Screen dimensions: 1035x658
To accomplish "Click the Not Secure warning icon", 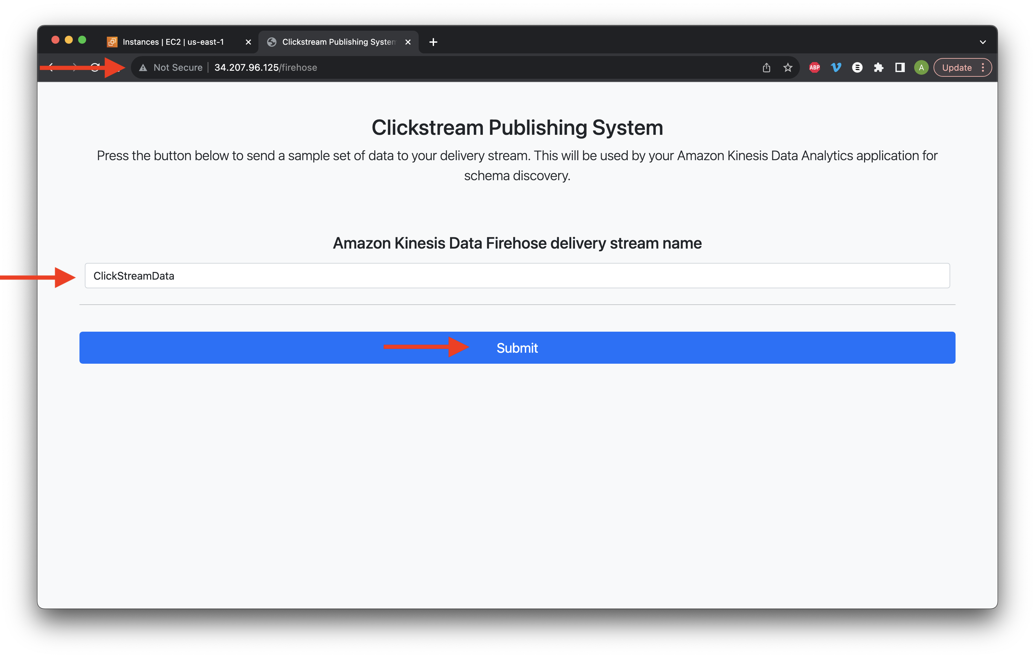I will pos(144,68).
